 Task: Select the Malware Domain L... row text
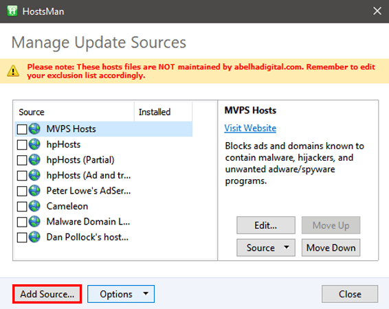coord(88,222)
